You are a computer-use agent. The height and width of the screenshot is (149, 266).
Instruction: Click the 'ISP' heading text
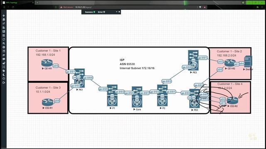122,60
